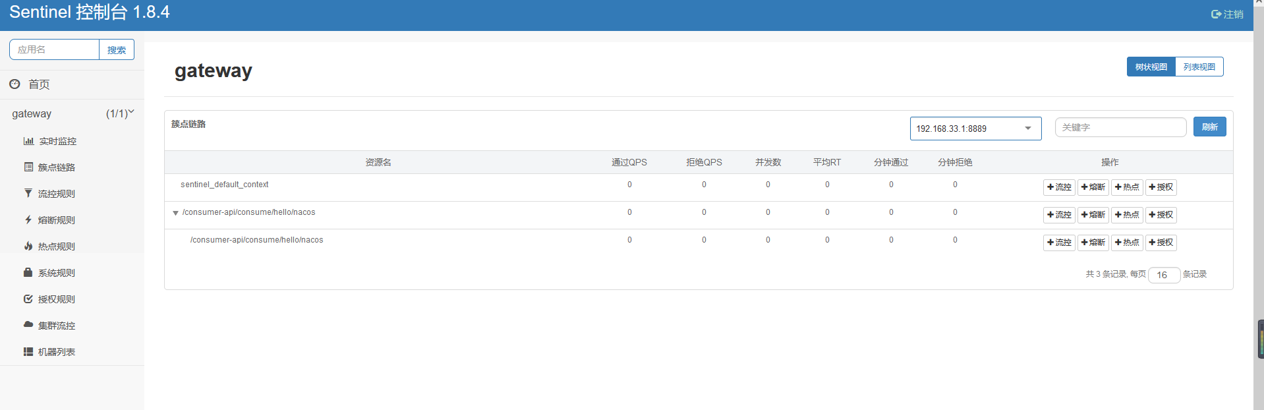Click the 关键字 keyword search field
The width and height of the screenshot is (1264, 410).
pos(1120,127)
